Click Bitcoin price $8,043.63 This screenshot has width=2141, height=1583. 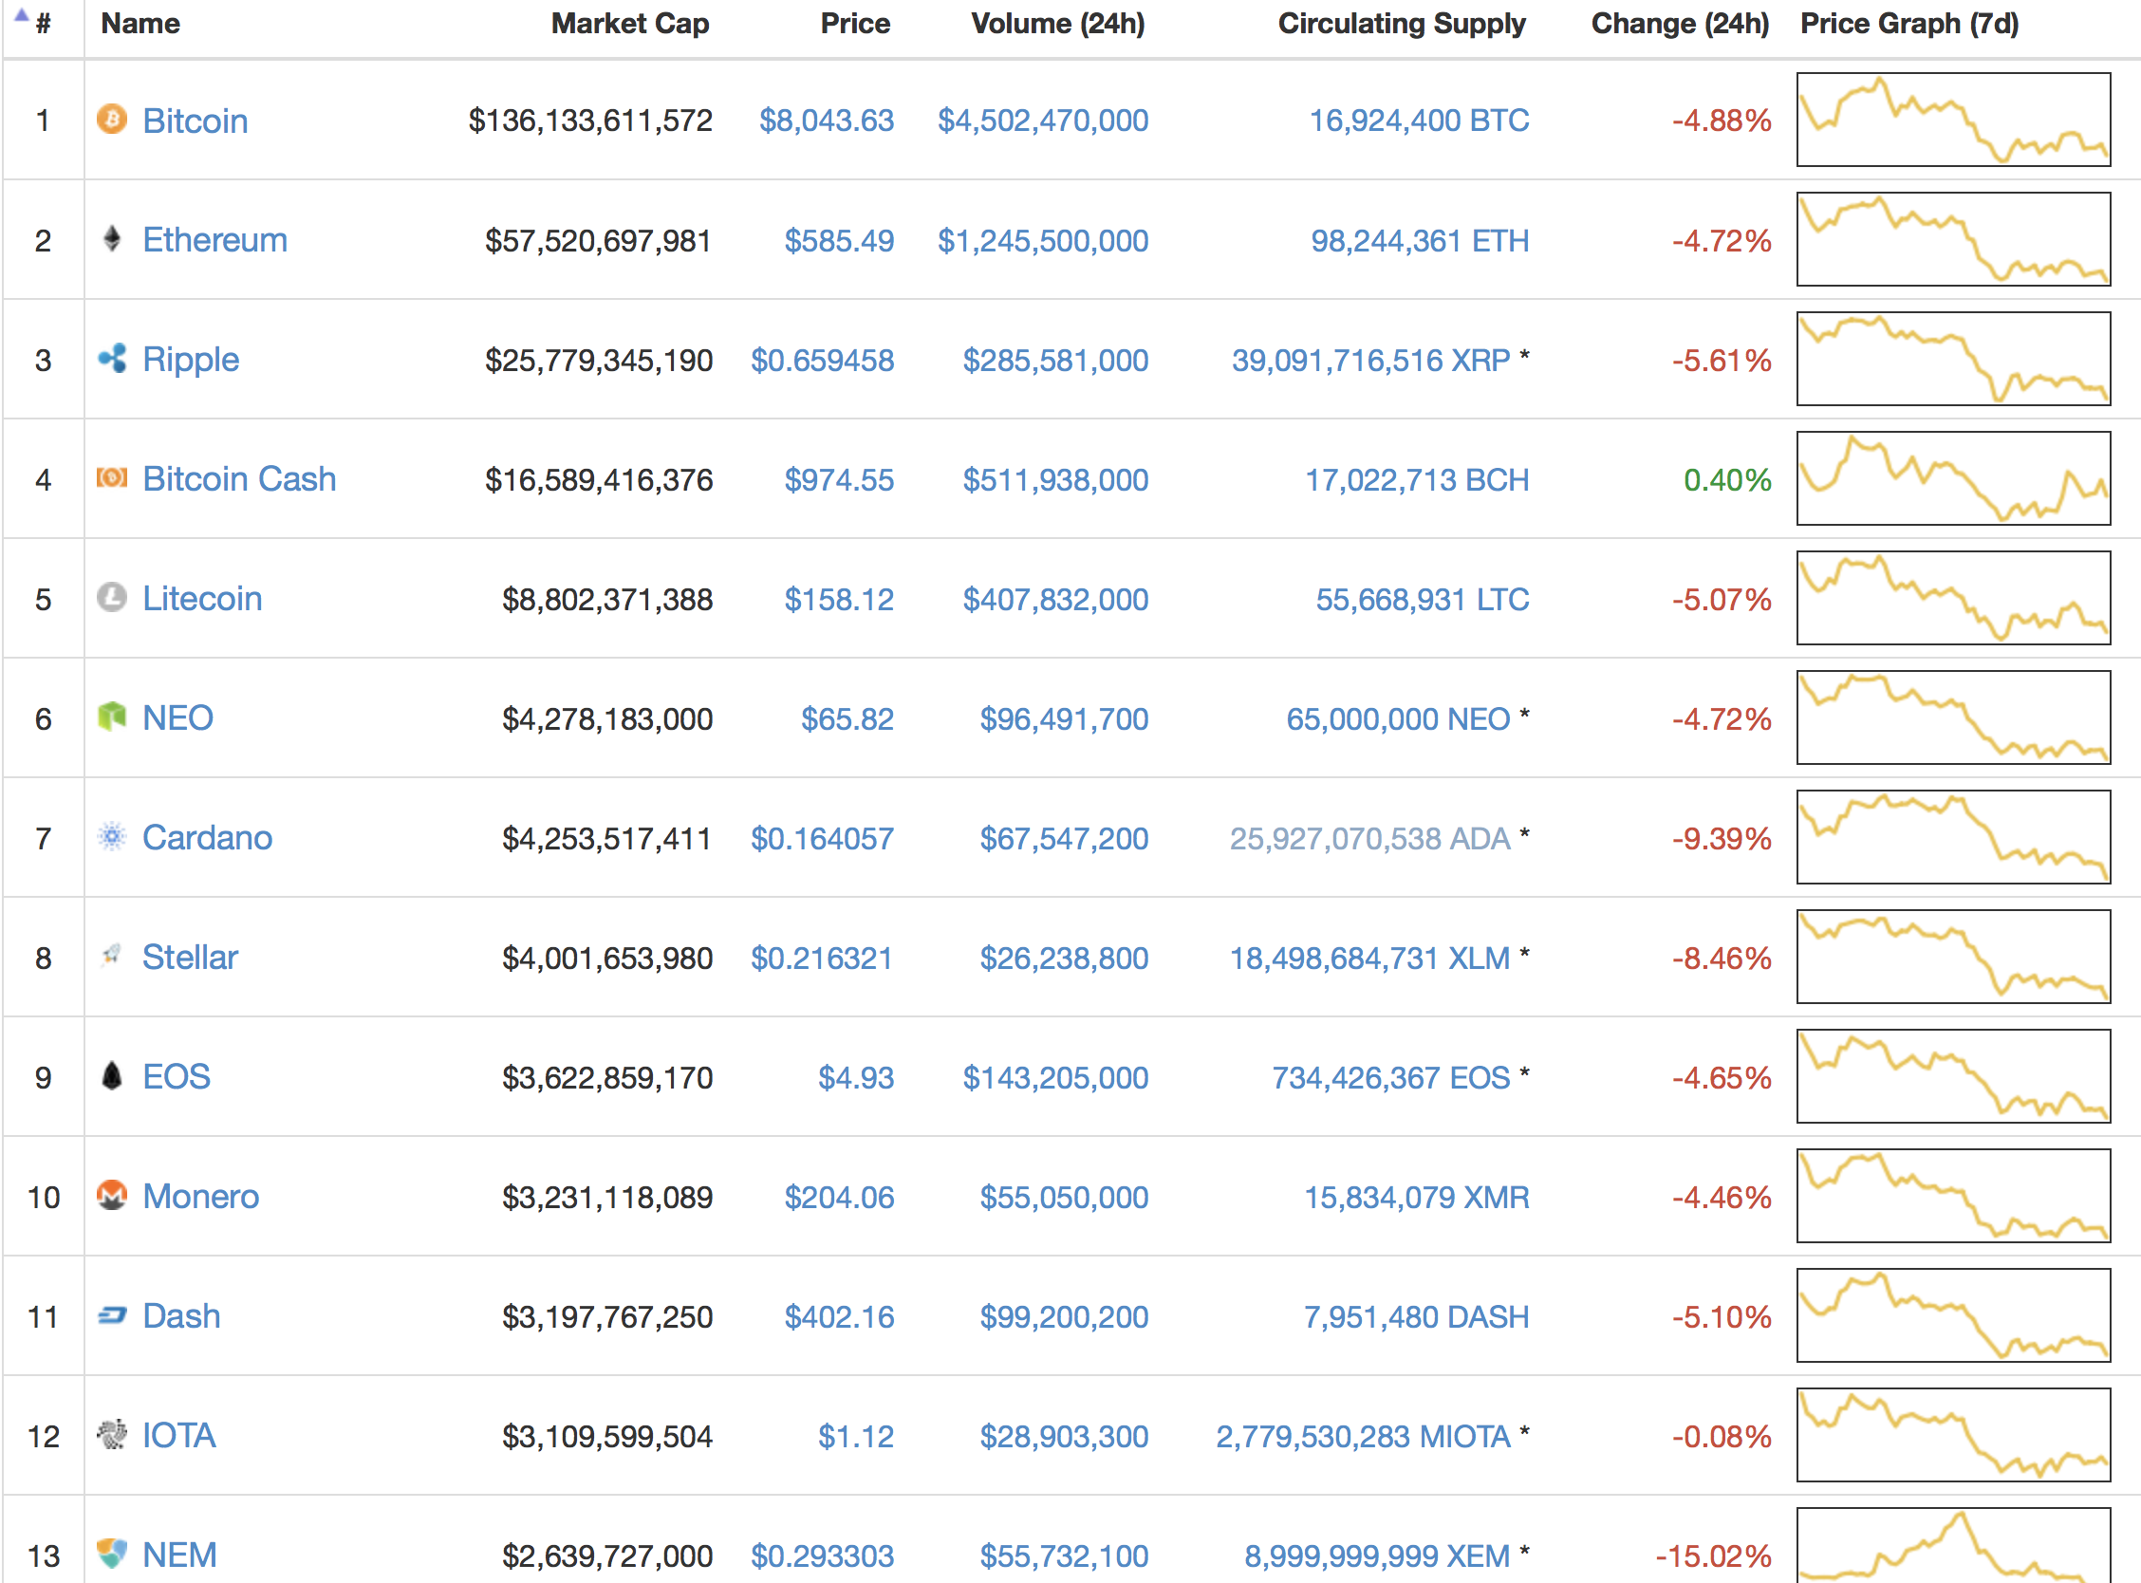tap(827, 121)
